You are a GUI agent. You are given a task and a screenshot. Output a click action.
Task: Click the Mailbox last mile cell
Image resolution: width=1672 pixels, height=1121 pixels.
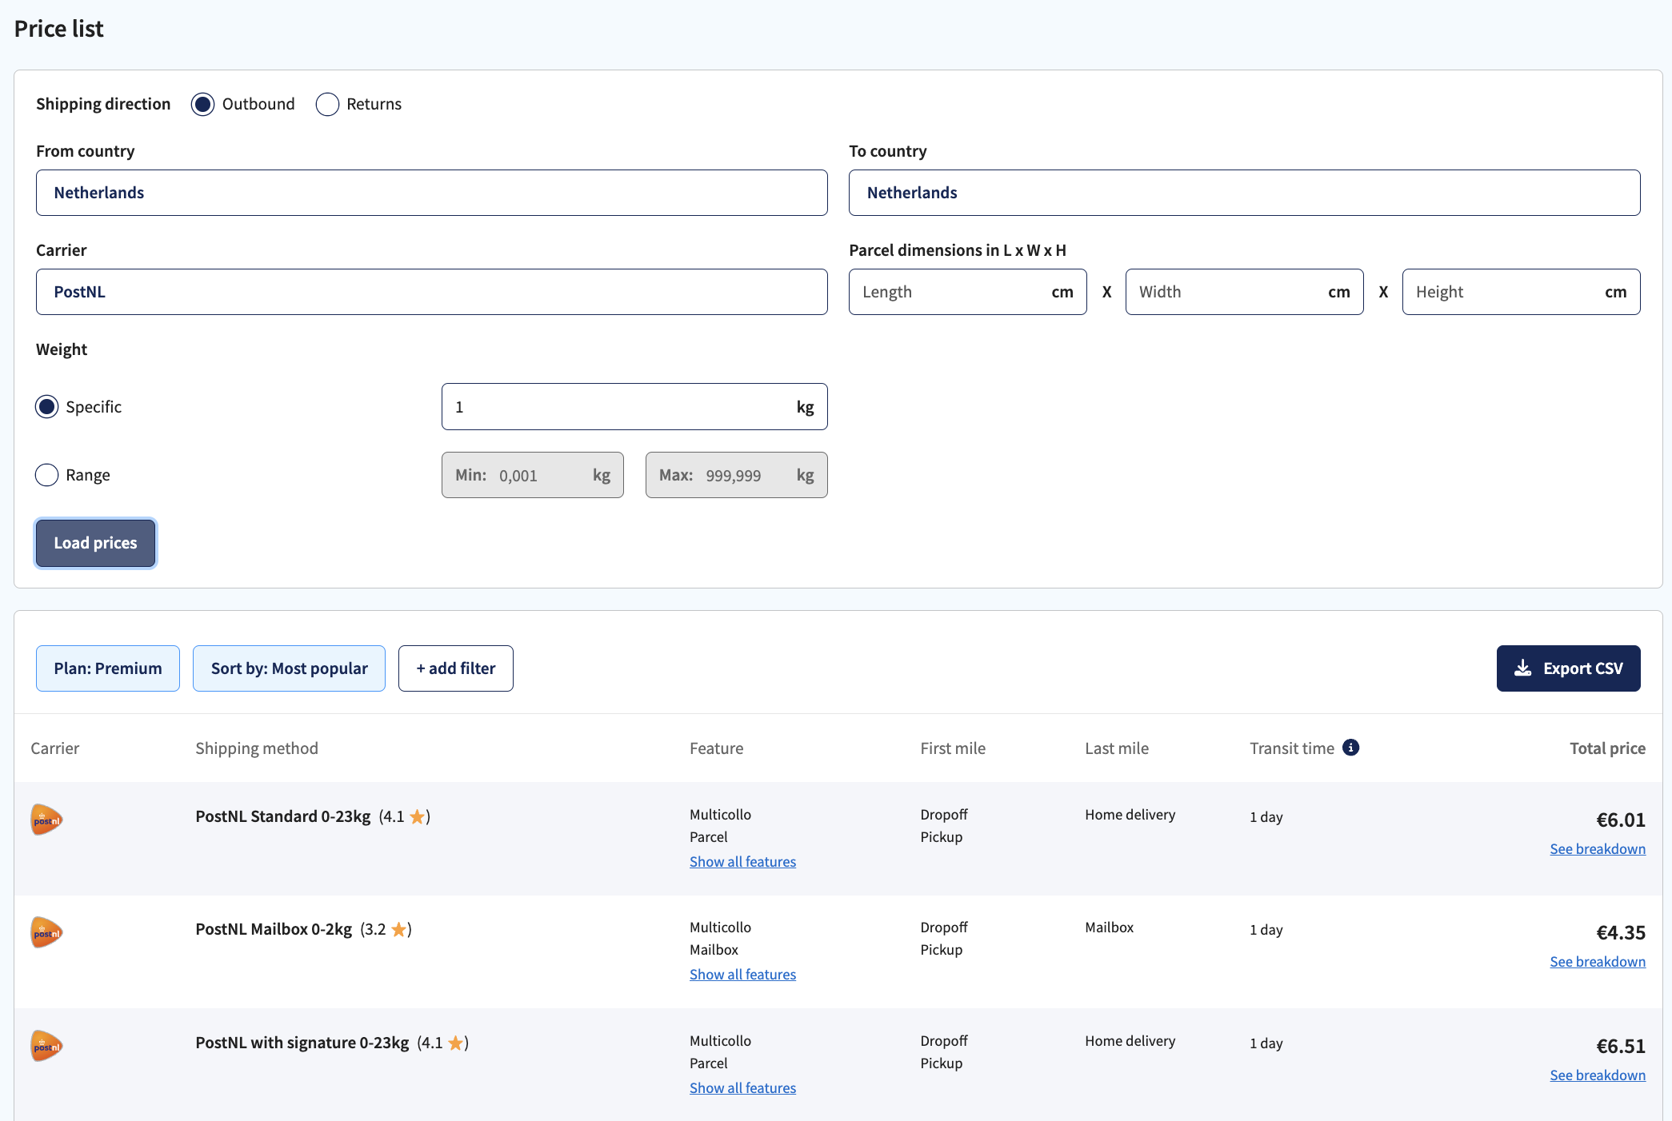(x=1110, y=928)
